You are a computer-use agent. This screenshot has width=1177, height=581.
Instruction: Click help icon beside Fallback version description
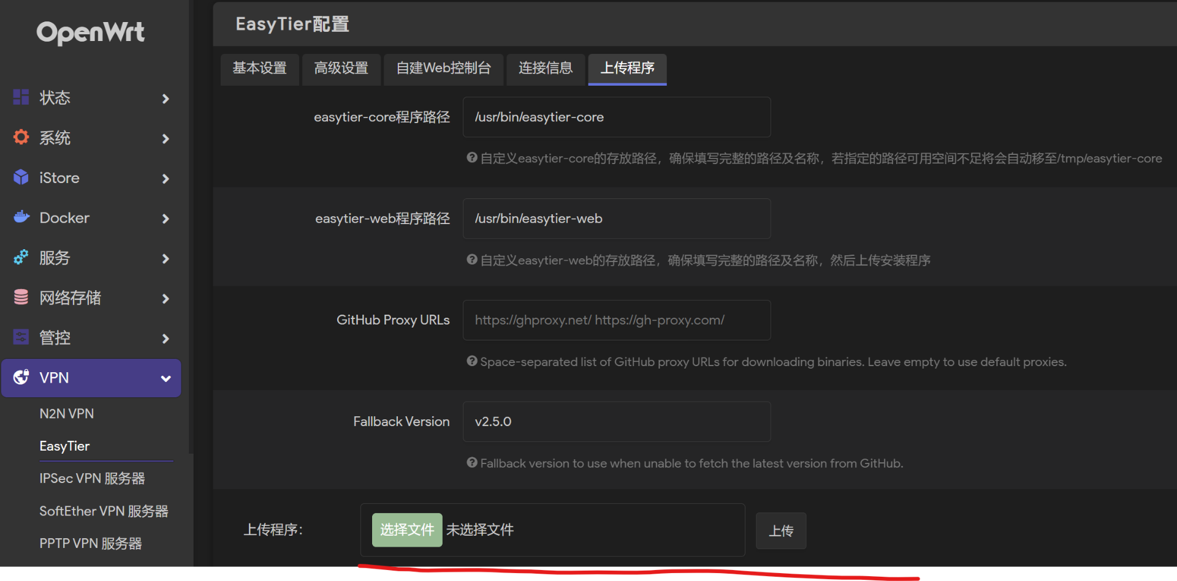click(x=472, y=463)
